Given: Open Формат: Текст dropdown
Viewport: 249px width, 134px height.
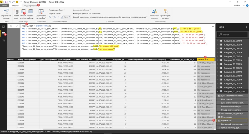Looking at the screenshot, I should click(x=55, y=13).
